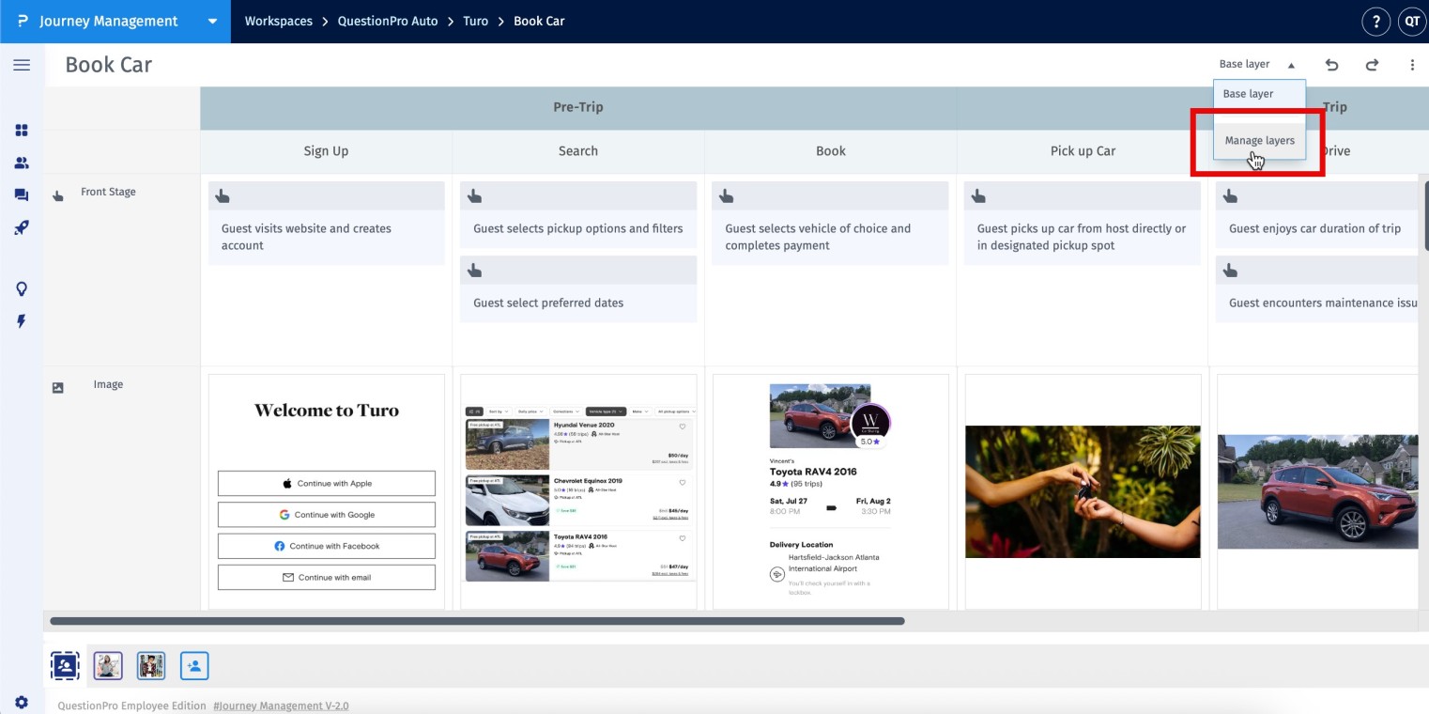Open the hamburger menu in the sidebar

[22, 65]
